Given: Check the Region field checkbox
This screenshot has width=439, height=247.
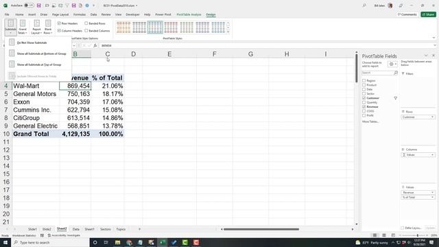Looking at the screenshot, I should pos(364,81).
